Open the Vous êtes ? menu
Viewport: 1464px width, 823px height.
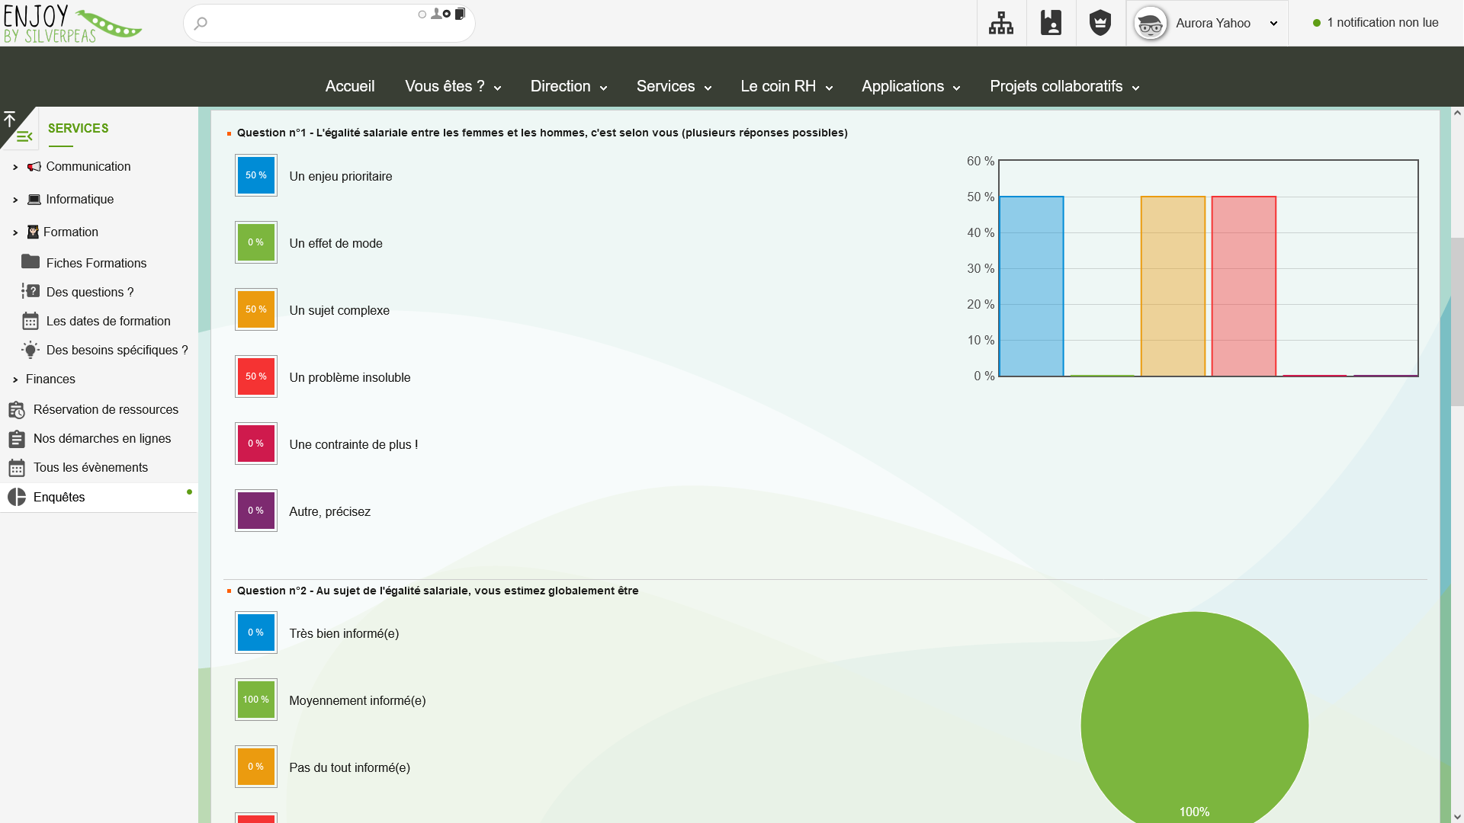[x=453, y=86]
